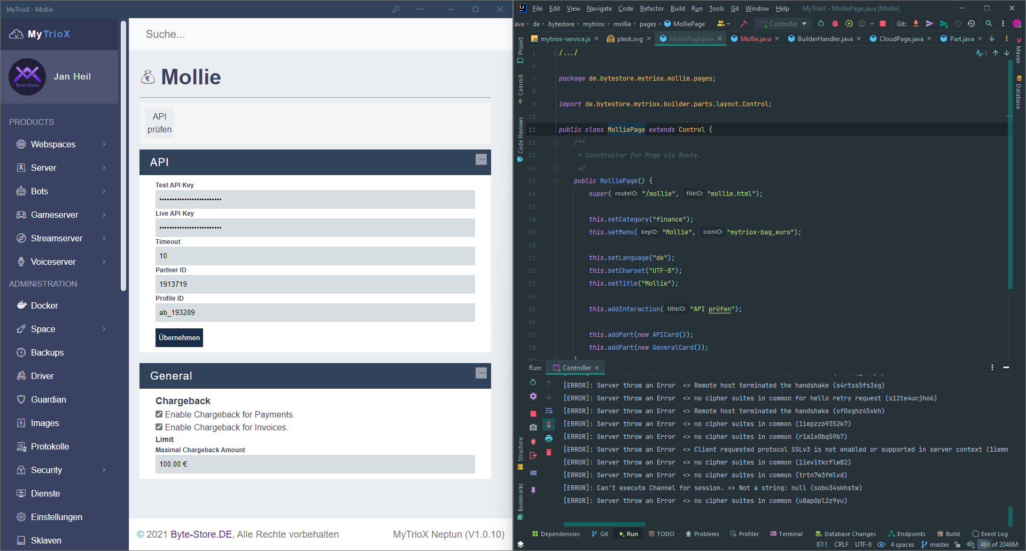Open the Byte-Store.DE footer link

[x=201, y=534]
